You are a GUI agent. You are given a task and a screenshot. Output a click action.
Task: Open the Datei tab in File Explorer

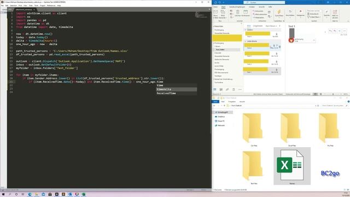(x=215, y=102)
